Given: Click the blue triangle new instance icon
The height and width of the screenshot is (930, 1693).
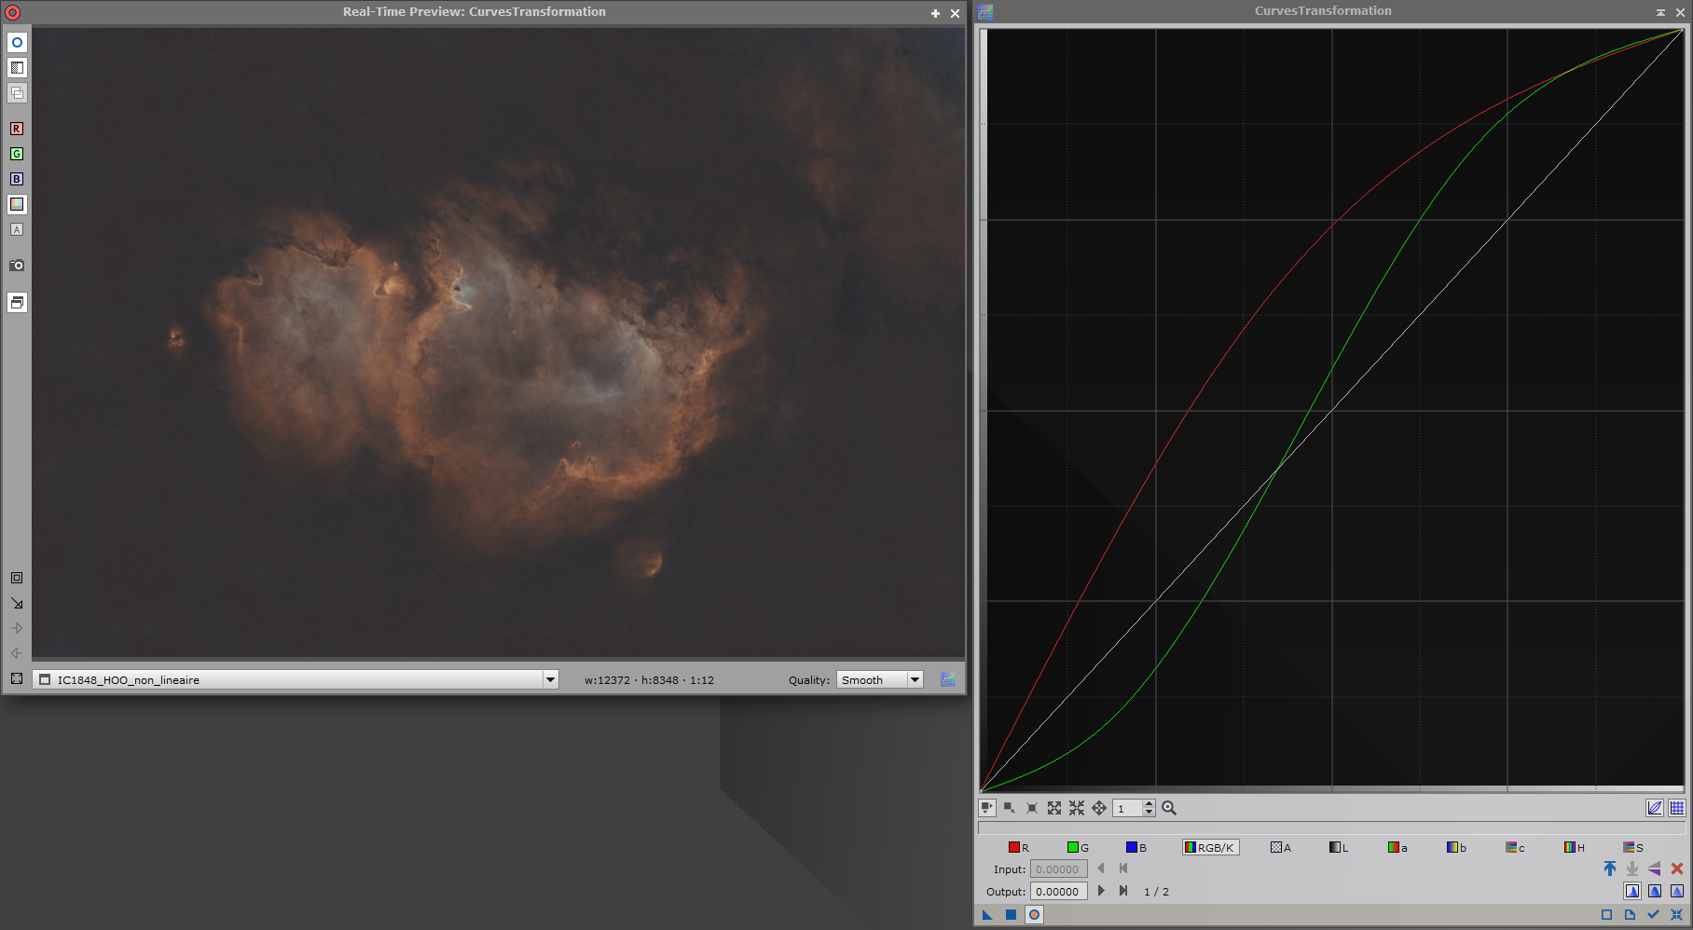Looking at the screenshot, I should coord(987,915).
